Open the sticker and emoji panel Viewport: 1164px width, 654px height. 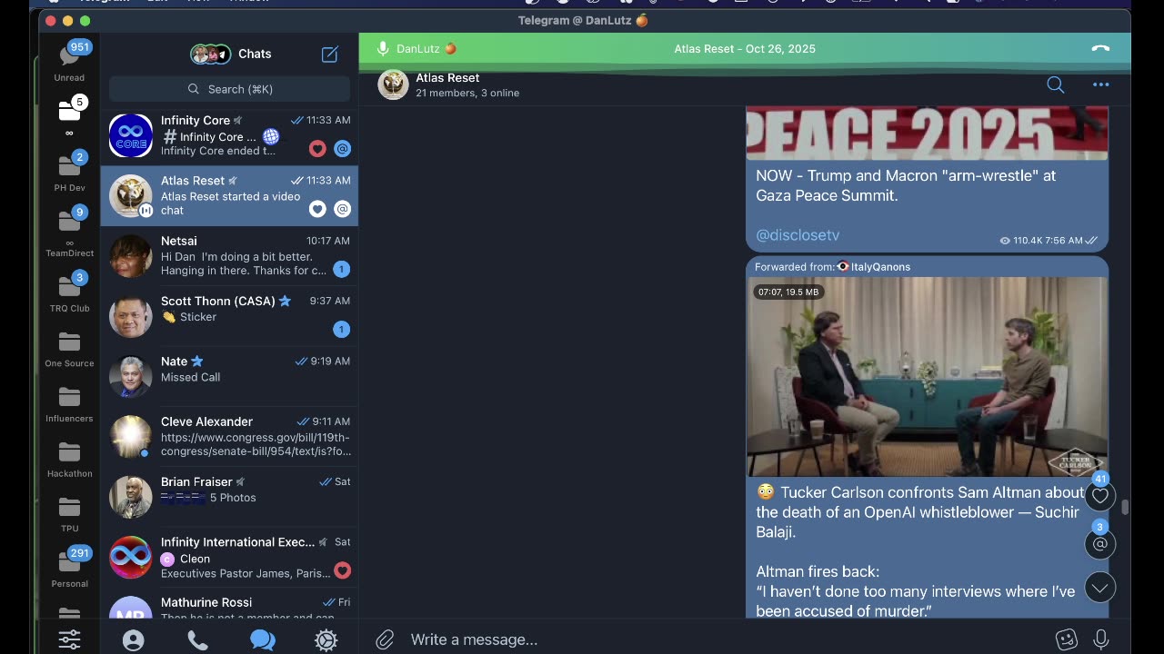[x=1067, y=639]
